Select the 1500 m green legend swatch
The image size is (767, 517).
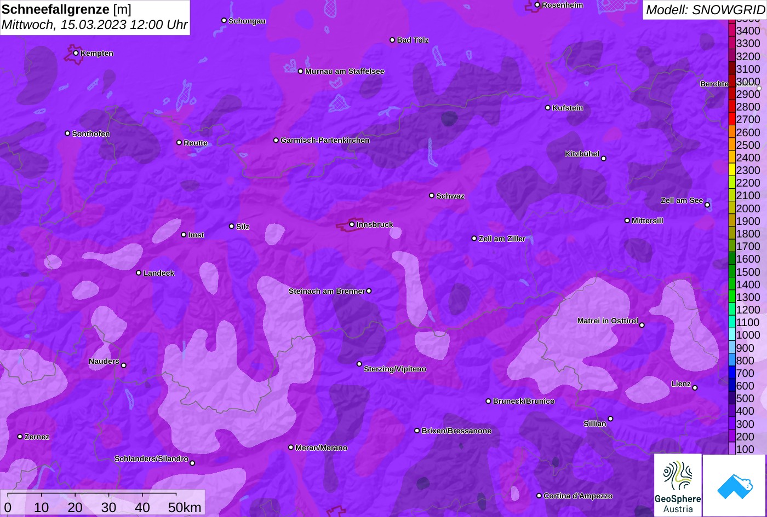click(731, 271)
